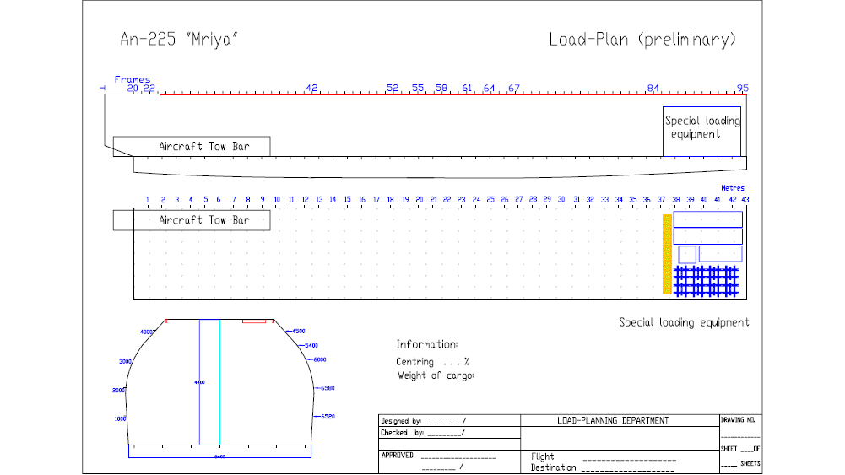Click the 6000 width label on the cross-section
The image size is (845, 475).
coord(320,359)
